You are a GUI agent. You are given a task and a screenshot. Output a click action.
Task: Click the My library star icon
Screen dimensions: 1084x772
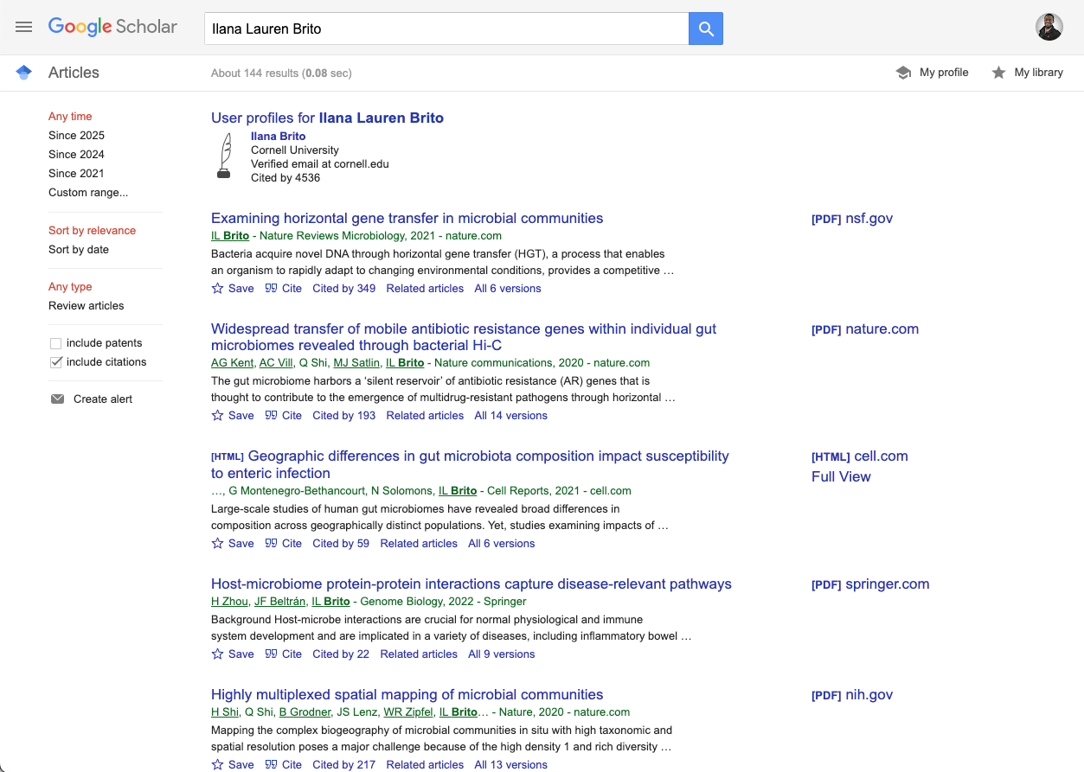(x=998, y=73)
